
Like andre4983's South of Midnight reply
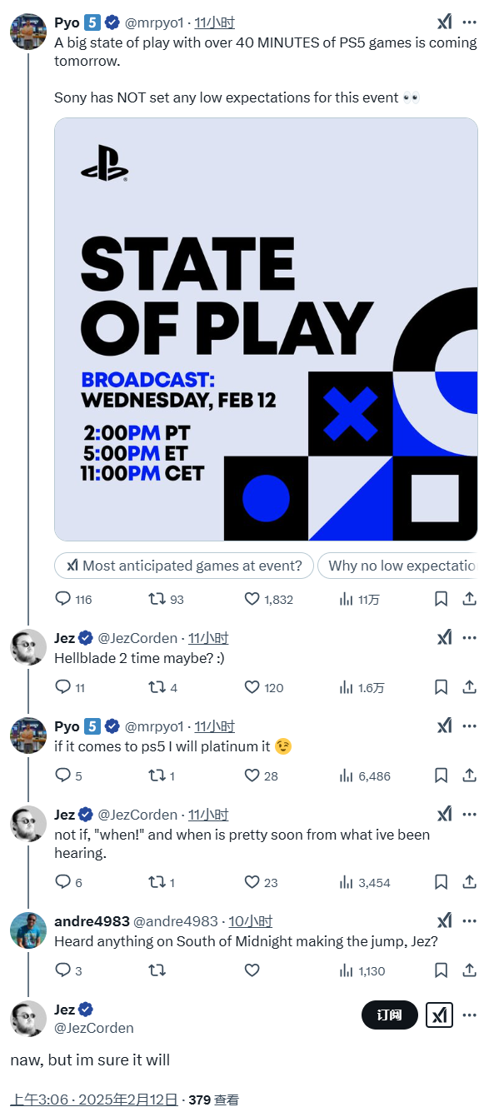252,970
